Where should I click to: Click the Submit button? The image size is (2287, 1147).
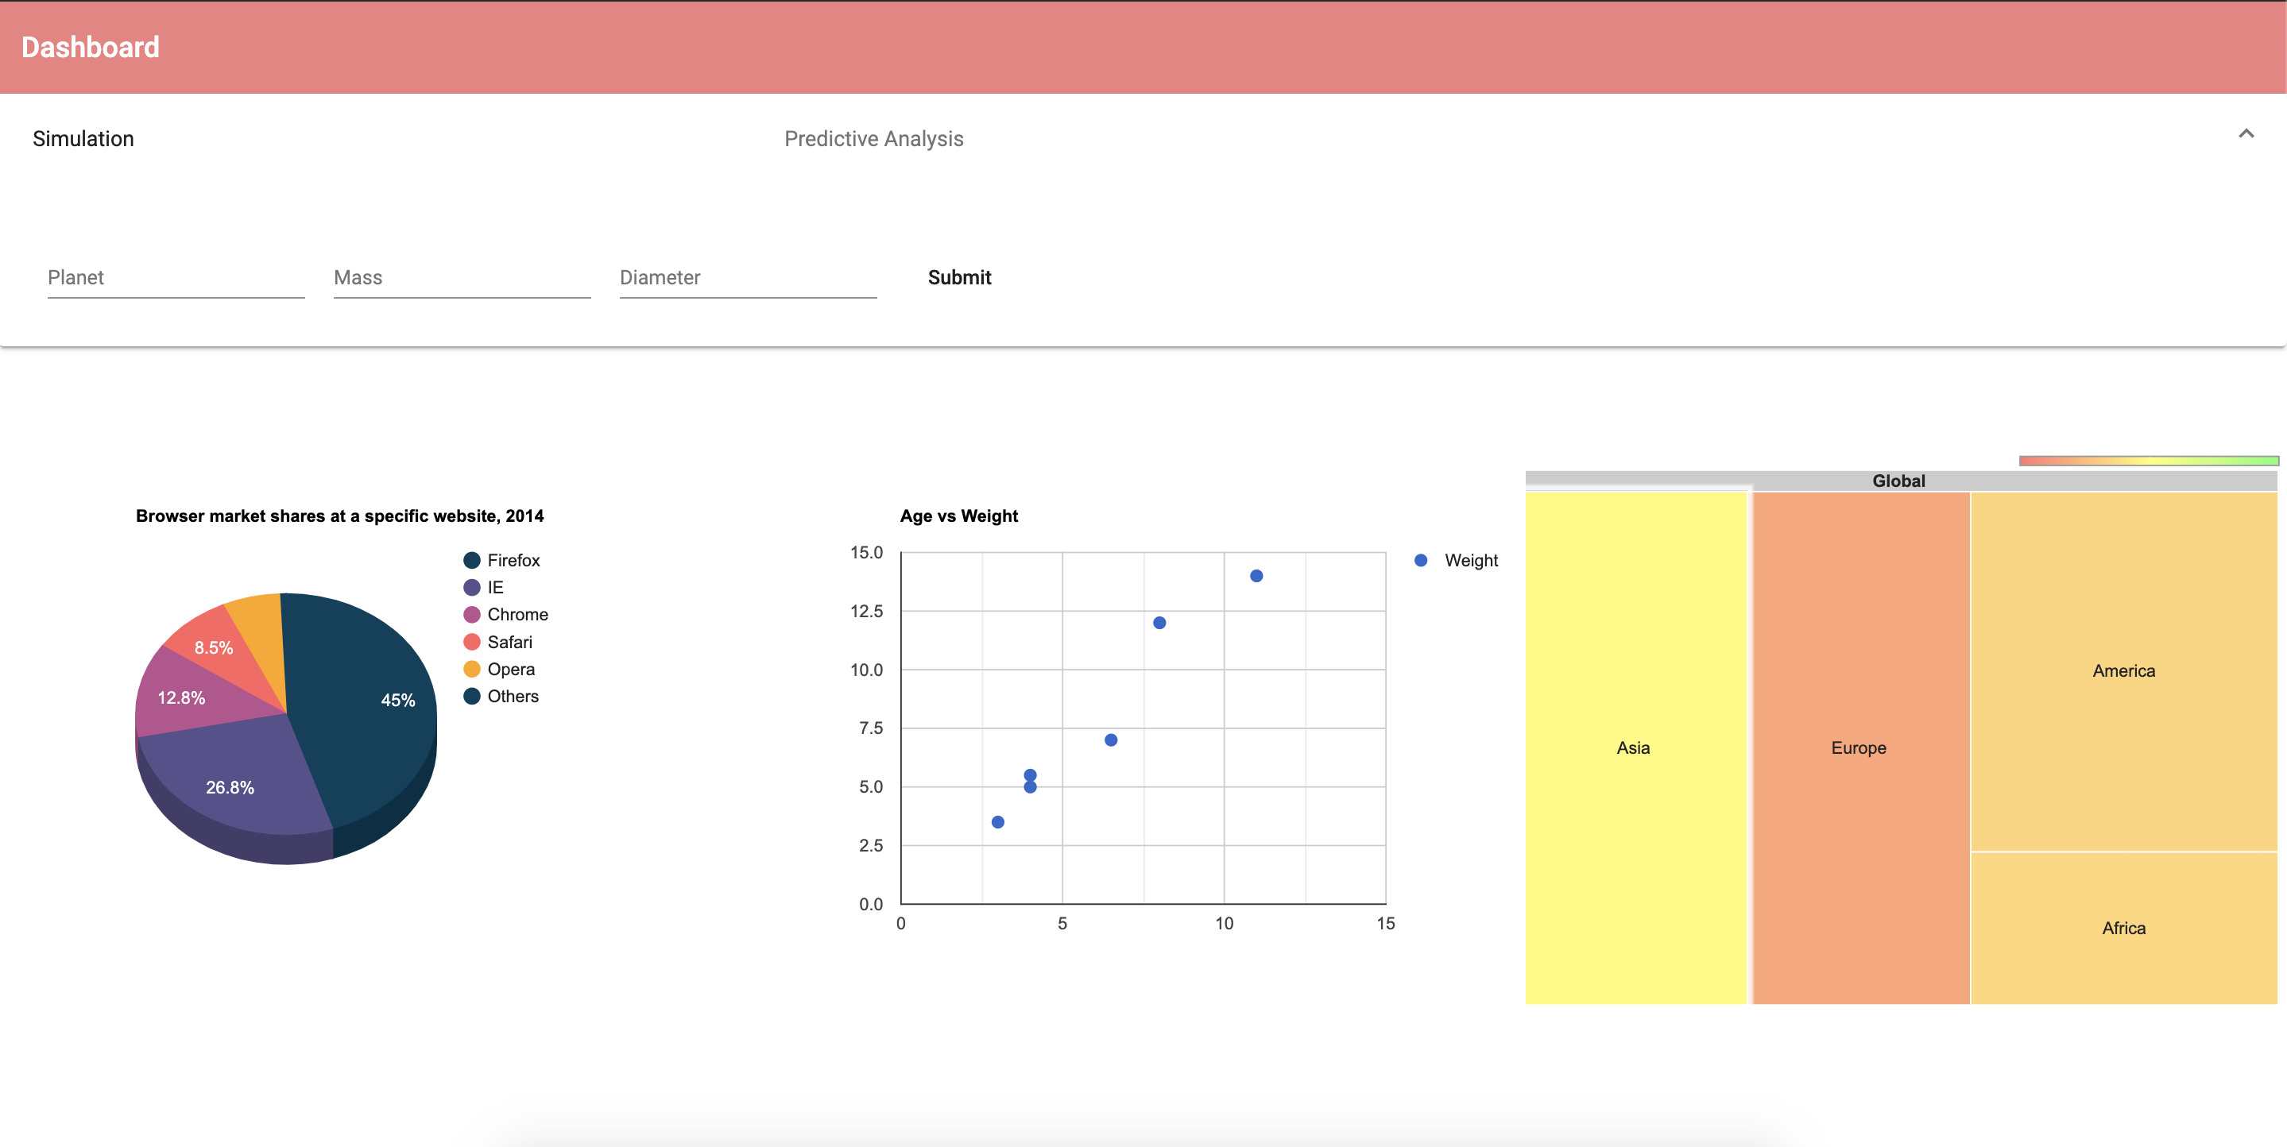click(x=959, y=277)
